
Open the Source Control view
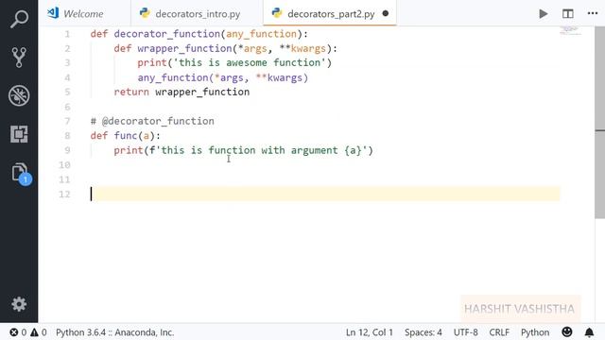pyautogui.click(x=19, y=57)
